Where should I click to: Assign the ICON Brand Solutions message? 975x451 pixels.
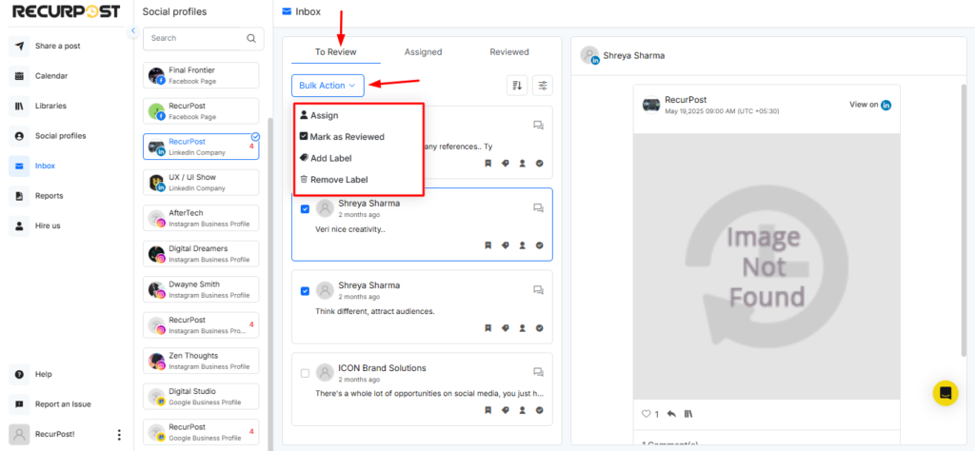click(x=523, y=410)
